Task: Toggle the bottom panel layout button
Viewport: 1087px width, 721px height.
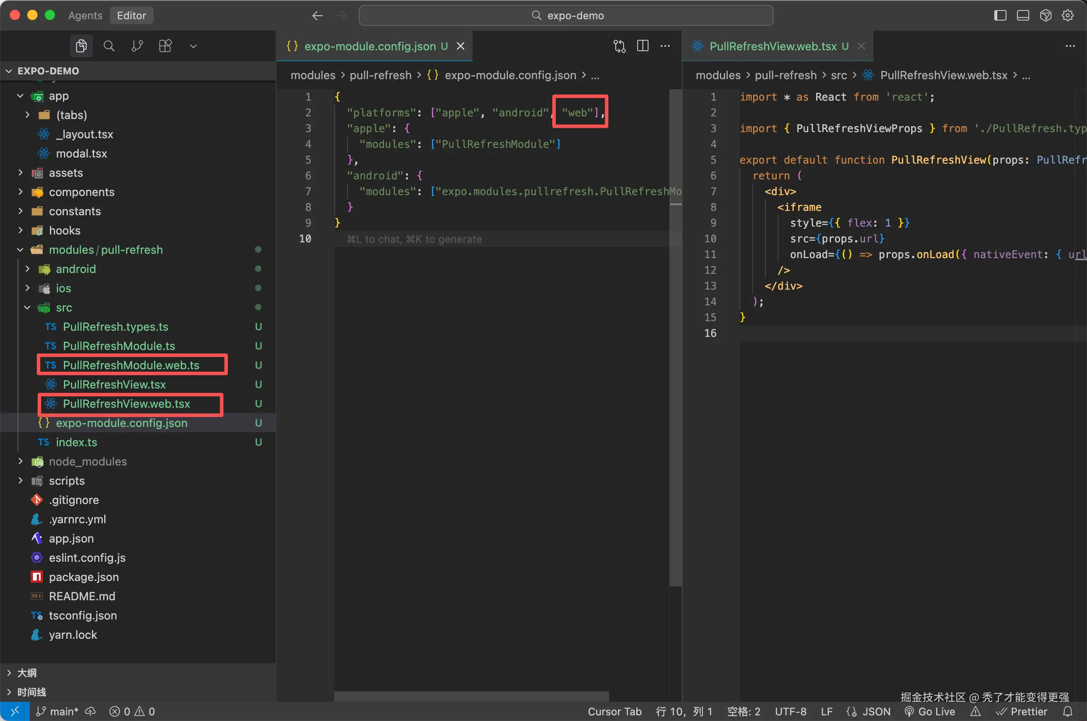Action: pyautogui.click(x=1023, y=15)
